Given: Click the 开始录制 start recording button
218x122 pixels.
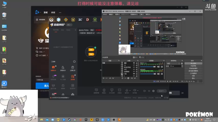Looking at the screenshot, I should [193, 66].
